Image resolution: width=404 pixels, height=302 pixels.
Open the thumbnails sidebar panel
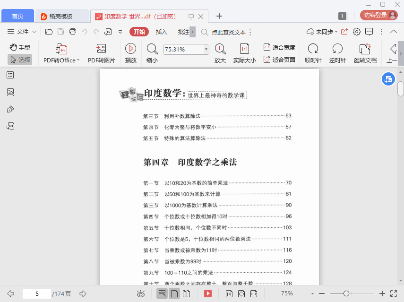point(10,92)
